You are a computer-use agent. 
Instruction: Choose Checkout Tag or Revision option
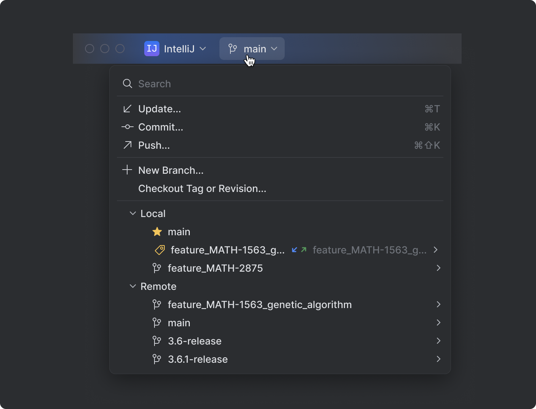click(202, 188)
